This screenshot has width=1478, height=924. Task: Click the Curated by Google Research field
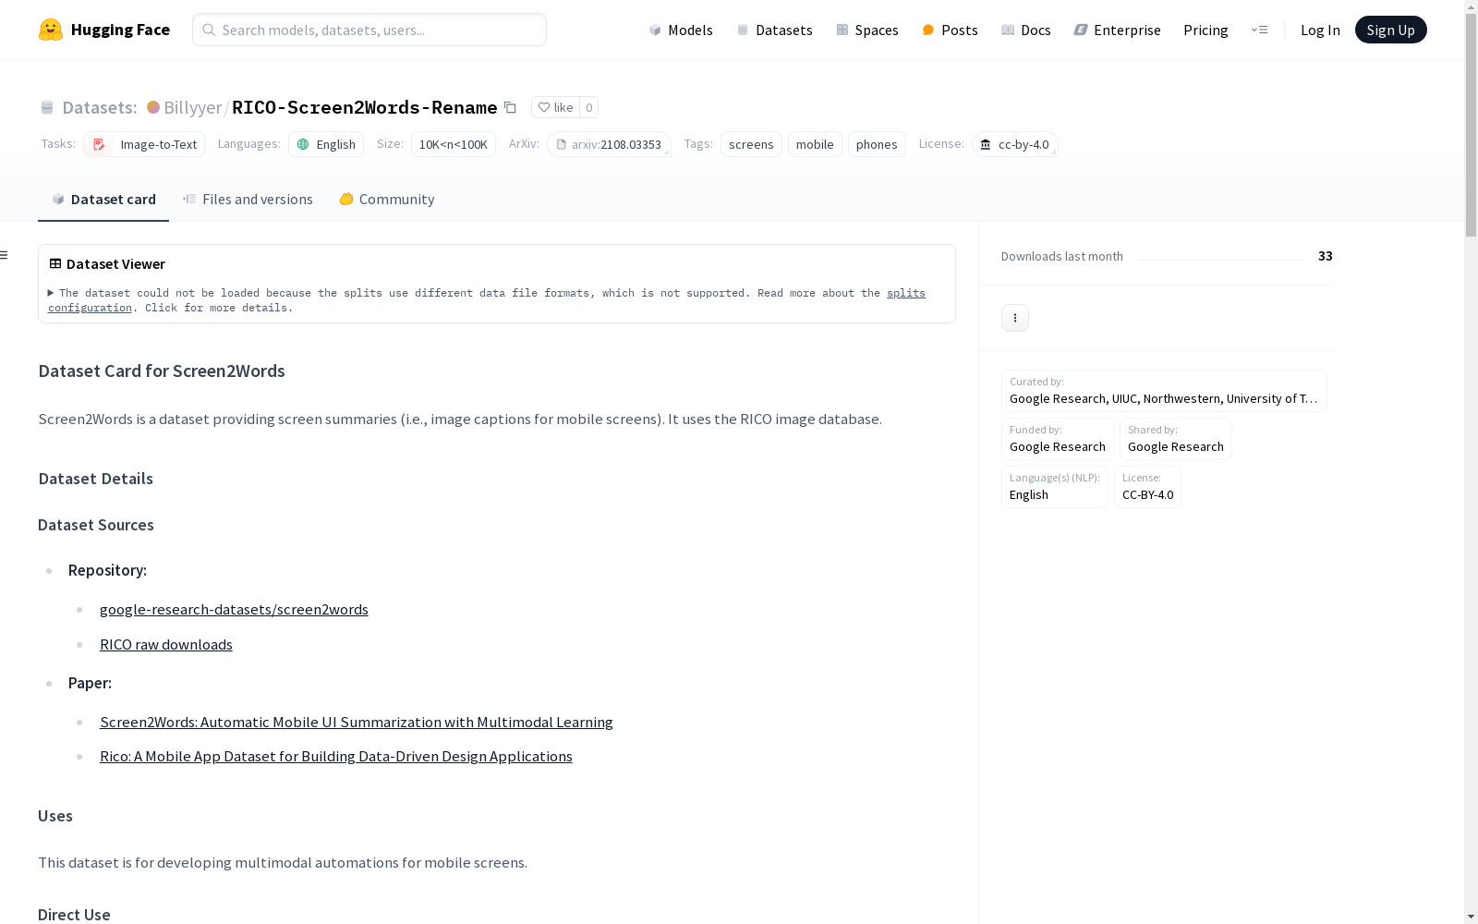point(1164,391)
